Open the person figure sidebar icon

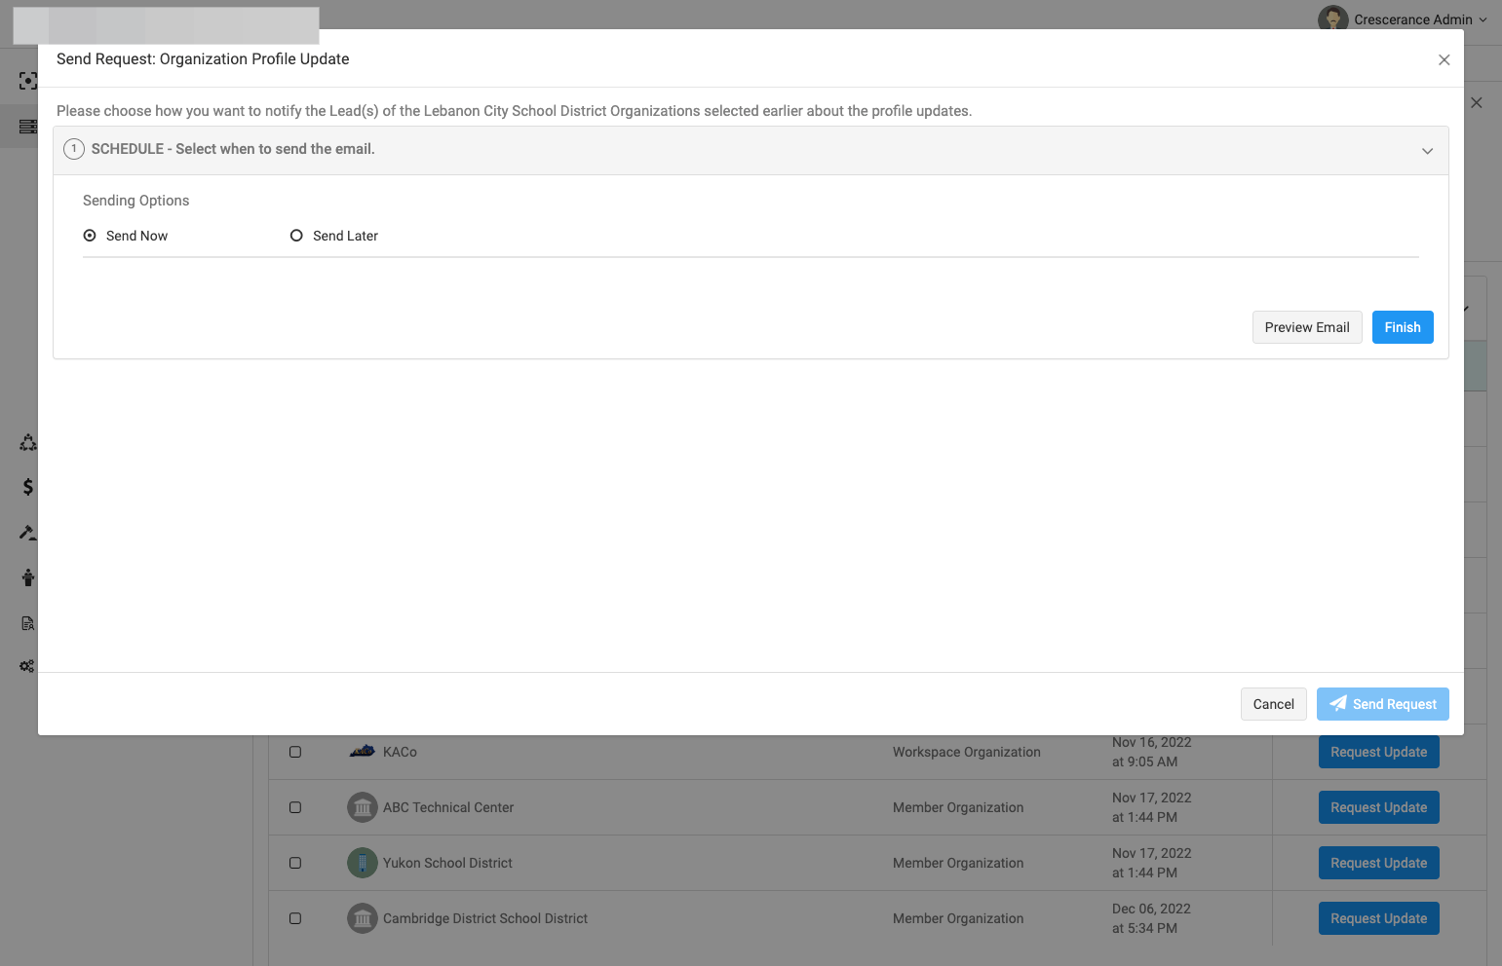[28, 577]
